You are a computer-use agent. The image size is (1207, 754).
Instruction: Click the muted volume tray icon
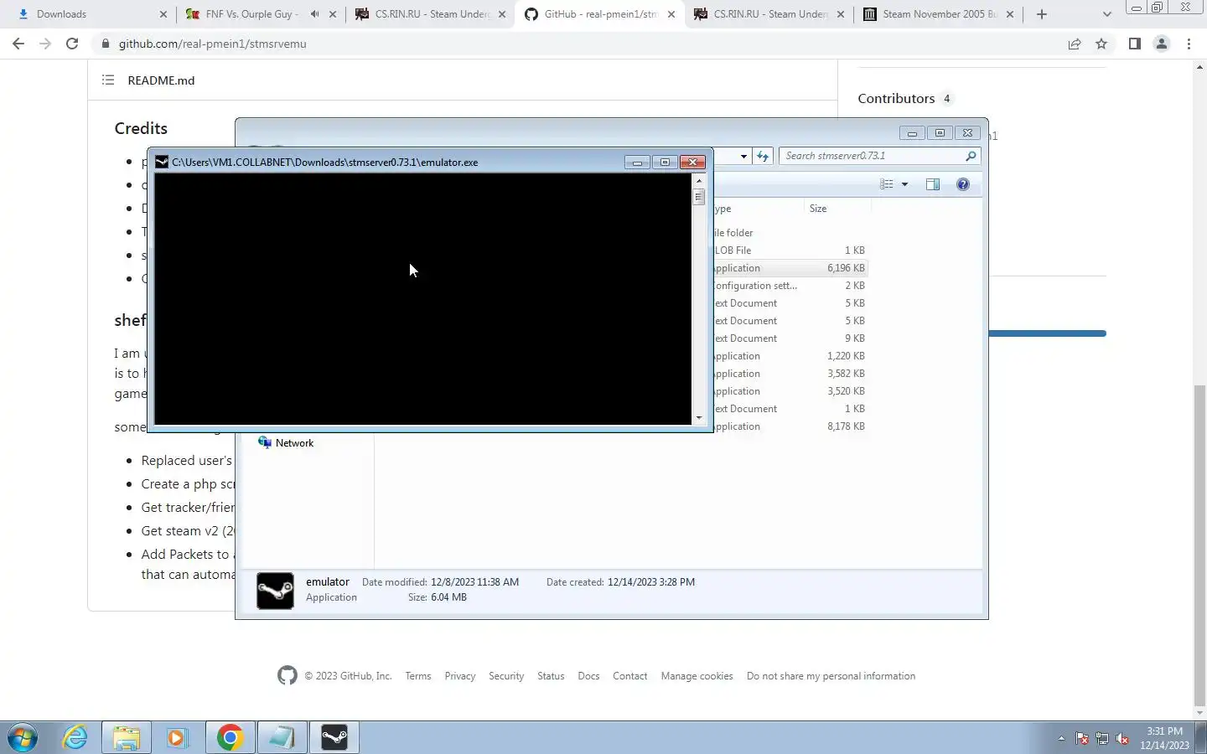[x=1122, y=739]
